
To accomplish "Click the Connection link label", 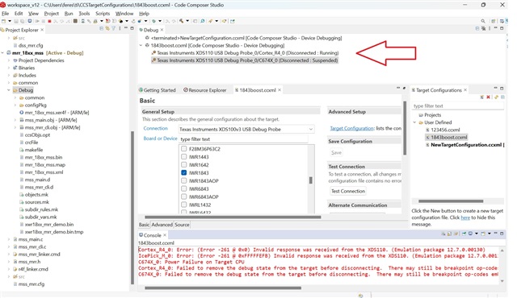I will 156,128.
